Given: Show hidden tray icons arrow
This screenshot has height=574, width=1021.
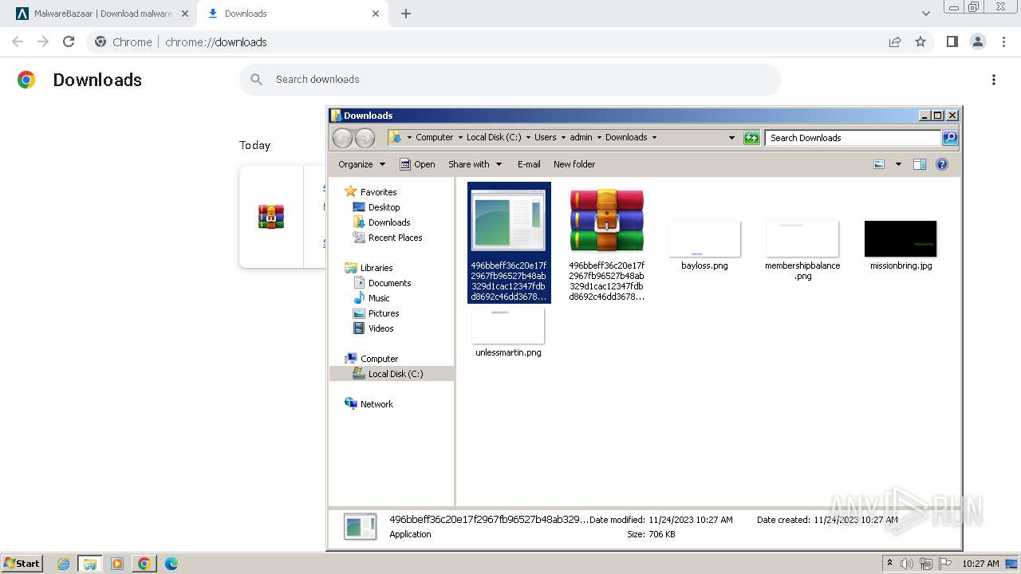Looking at the screenshot, I should 889,564.
